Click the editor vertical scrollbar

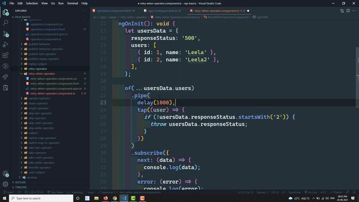(357, 77)
